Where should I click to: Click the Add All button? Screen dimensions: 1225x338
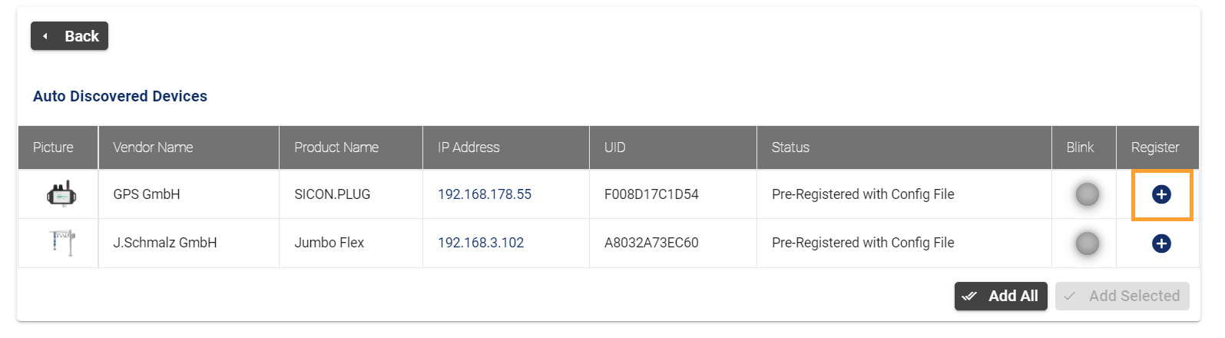(1001, 296)
